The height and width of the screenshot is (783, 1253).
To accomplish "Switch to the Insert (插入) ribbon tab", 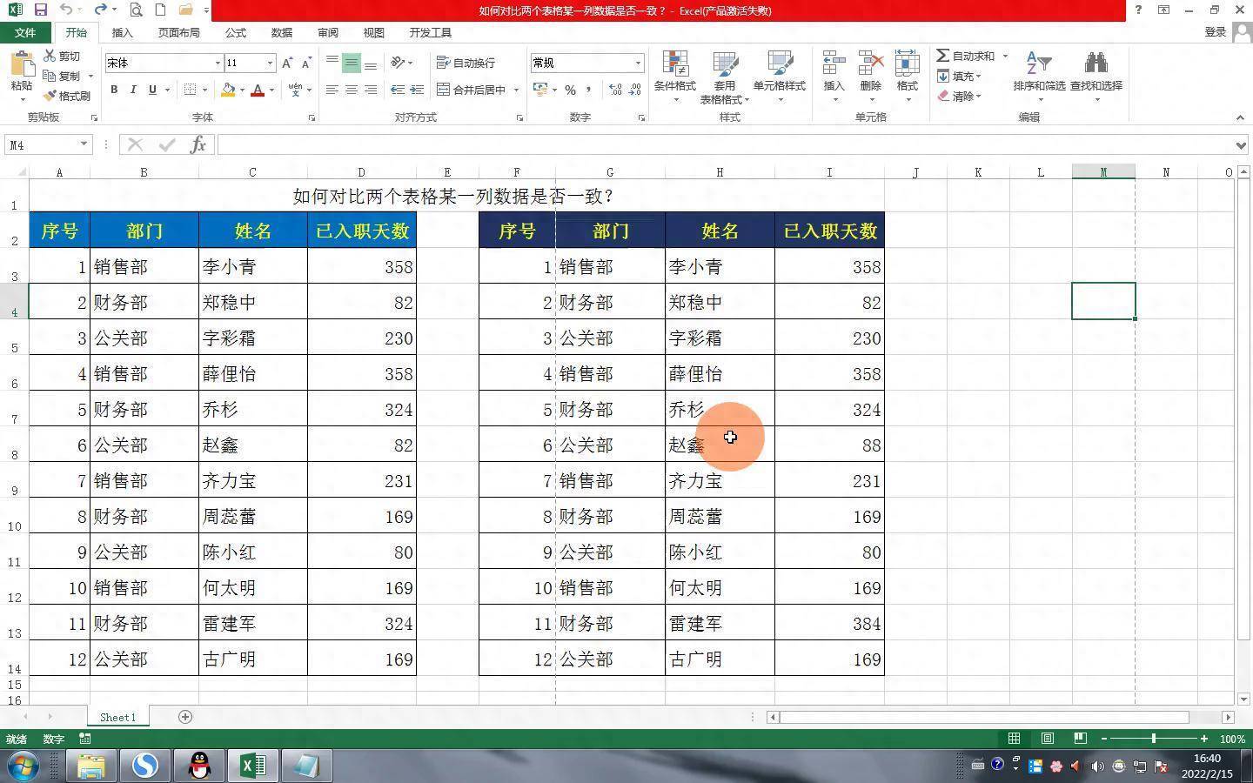I will tap(122, 32).
